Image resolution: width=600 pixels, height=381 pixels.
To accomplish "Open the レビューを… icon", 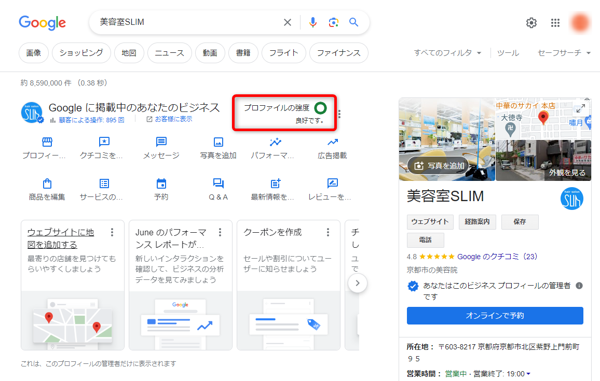I will [x=333, y=184].
